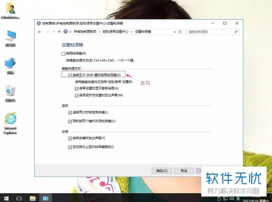Open the volume tray icon
This screenshot has height=202, width=272.
232,199
